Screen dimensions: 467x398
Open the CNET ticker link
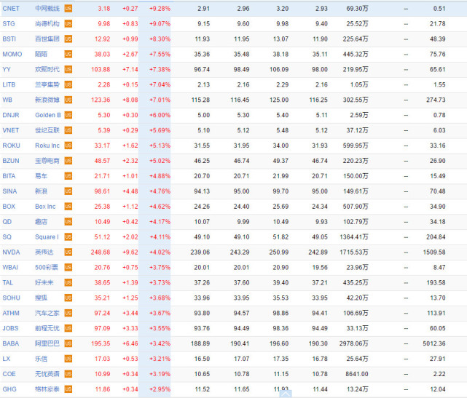(11, 9)
